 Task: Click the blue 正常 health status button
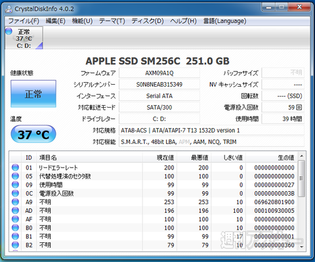point(33,94)
